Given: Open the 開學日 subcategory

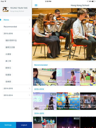Looking at the screenshot, I should pyautogui.click(x=8, y=68).
